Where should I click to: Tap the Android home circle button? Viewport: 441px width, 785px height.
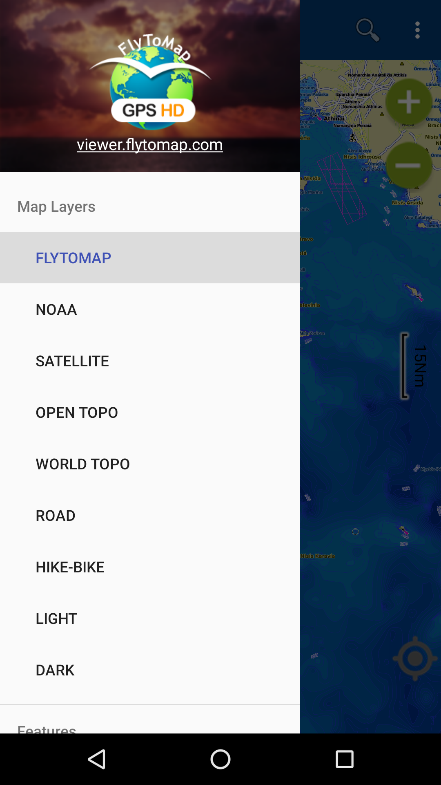click(x=220, y=759)
